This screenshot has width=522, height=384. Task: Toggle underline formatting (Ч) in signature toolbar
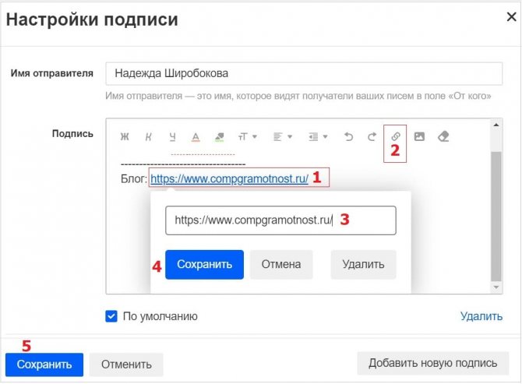(x=172, y=137)
